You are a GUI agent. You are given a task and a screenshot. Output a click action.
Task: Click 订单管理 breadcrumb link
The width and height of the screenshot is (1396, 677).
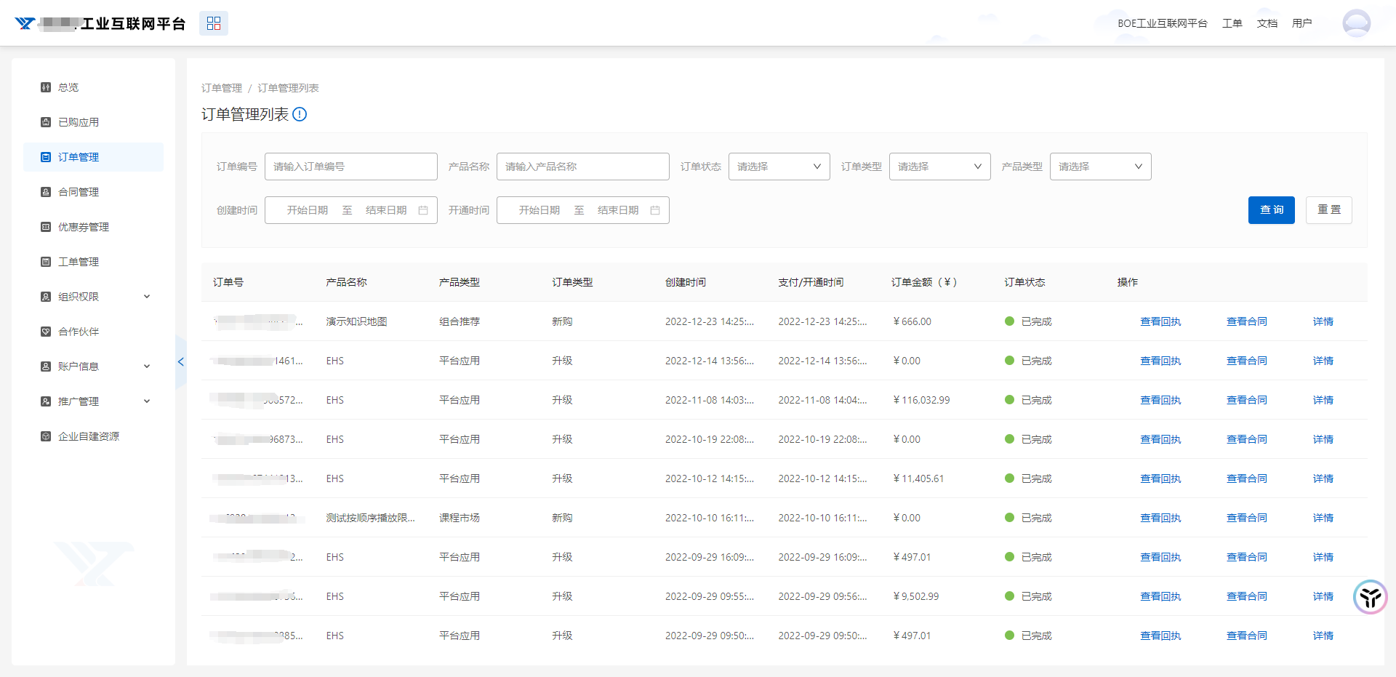(222, 88)
